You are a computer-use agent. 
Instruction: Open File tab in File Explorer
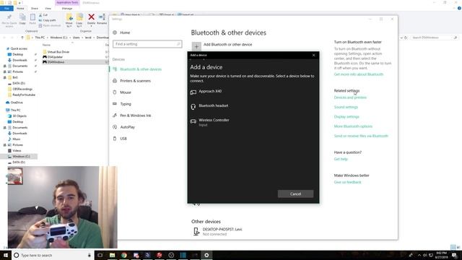[x=6, y=8]
